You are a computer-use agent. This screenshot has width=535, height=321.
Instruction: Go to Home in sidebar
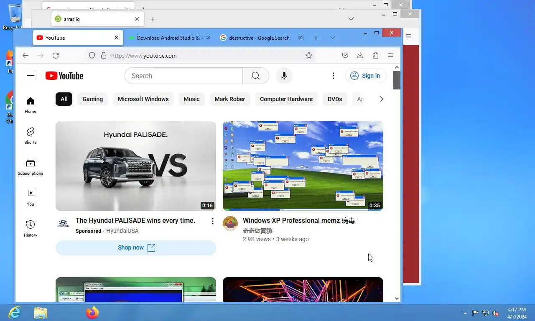click(31, 105)
